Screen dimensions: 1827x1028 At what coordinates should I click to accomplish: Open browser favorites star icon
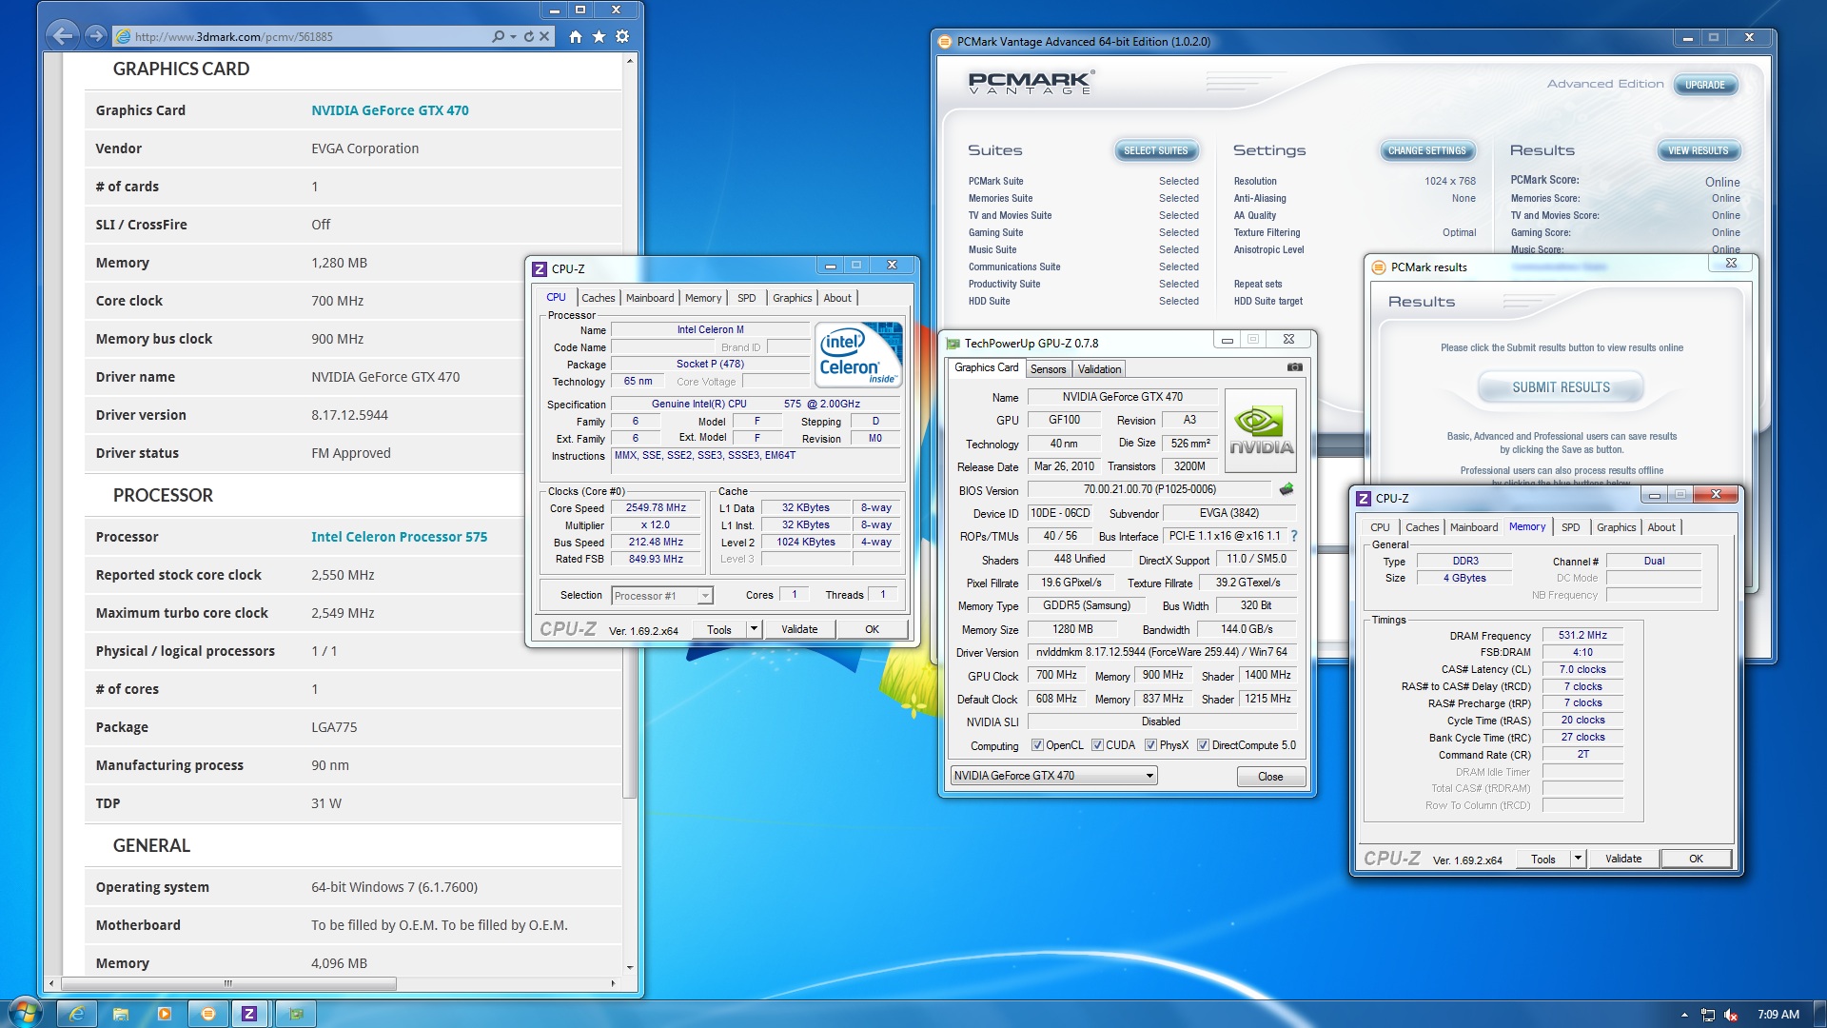(599, 36)
